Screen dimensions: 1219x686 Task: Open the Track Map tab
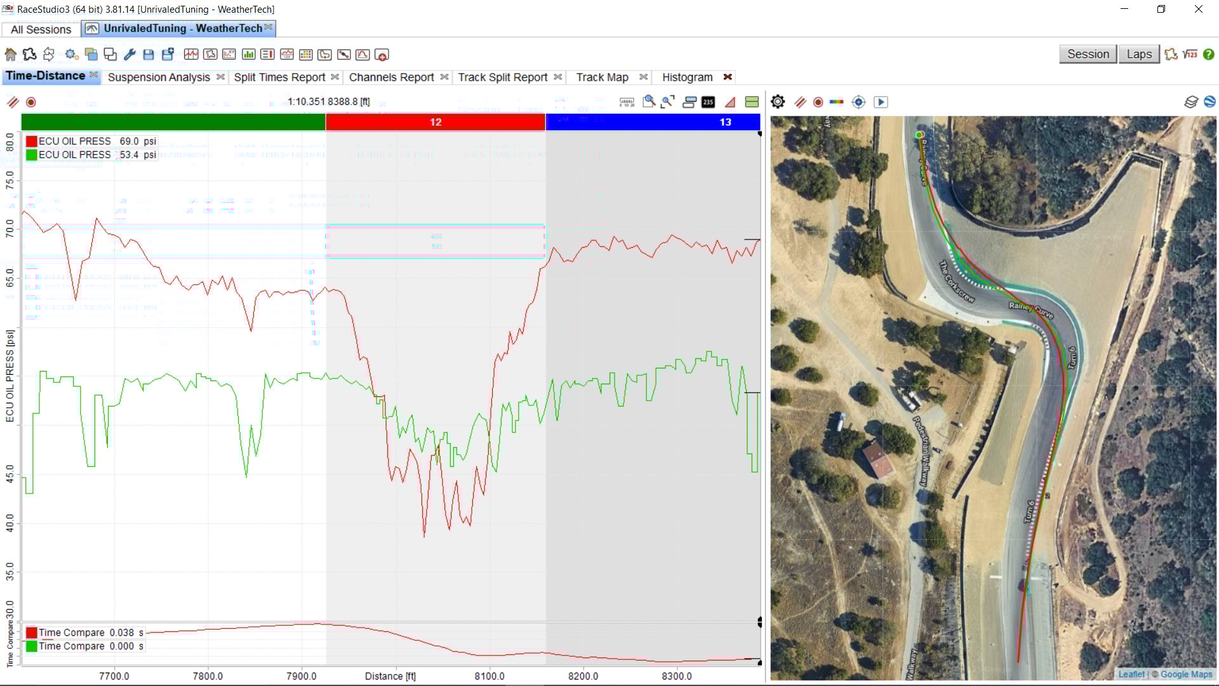click(602, 77)
